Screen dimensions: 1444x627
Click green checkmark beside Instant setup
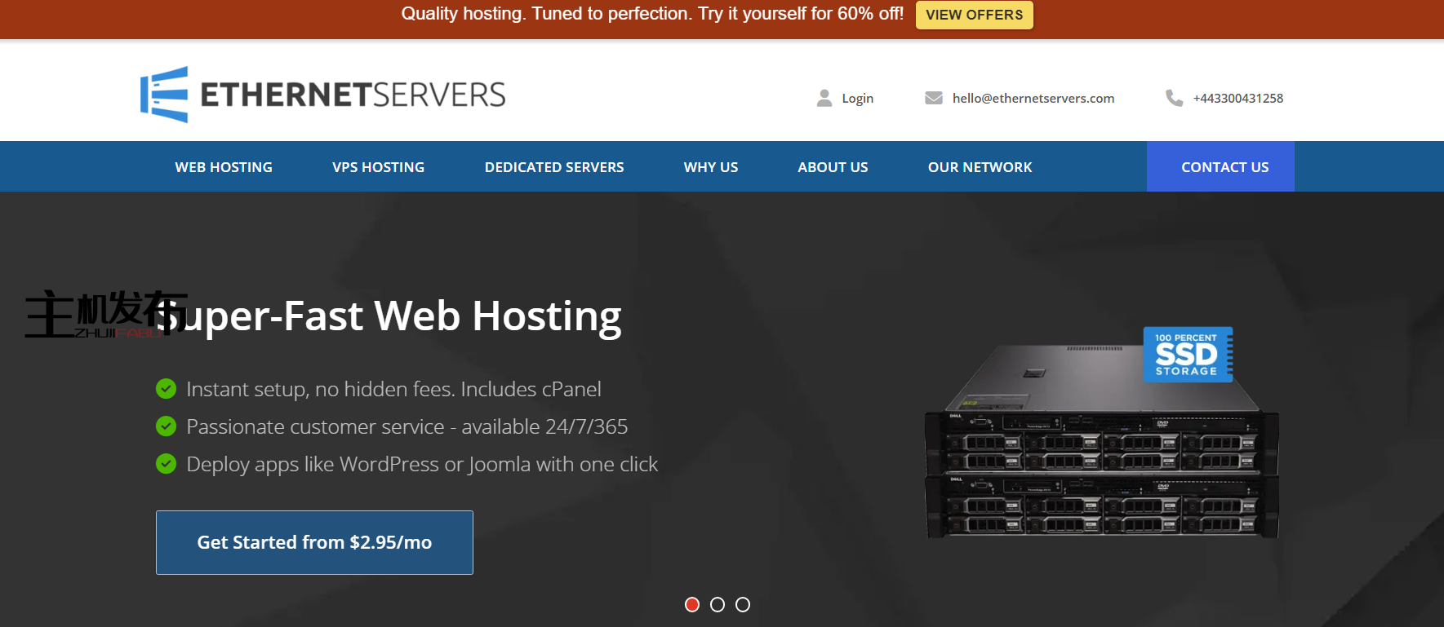click(x=166, y=389)
